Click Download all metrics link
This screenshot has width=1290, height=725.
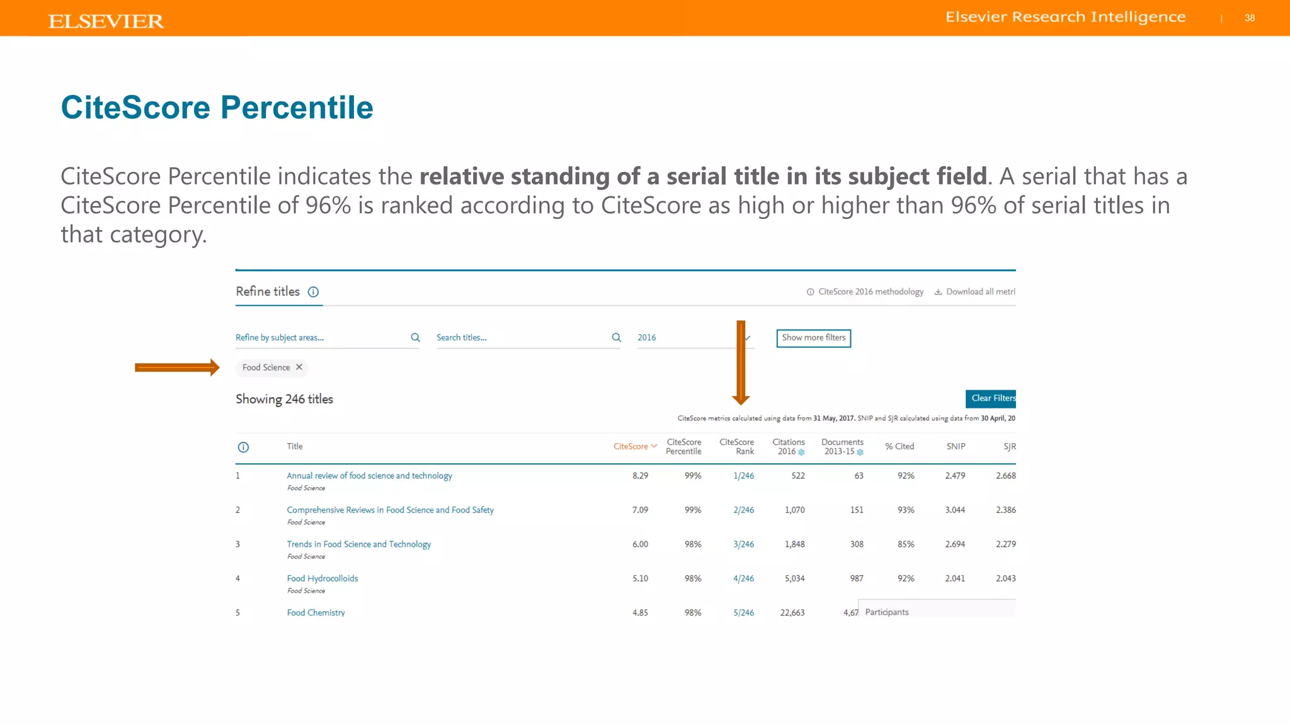tap(980, 292)
